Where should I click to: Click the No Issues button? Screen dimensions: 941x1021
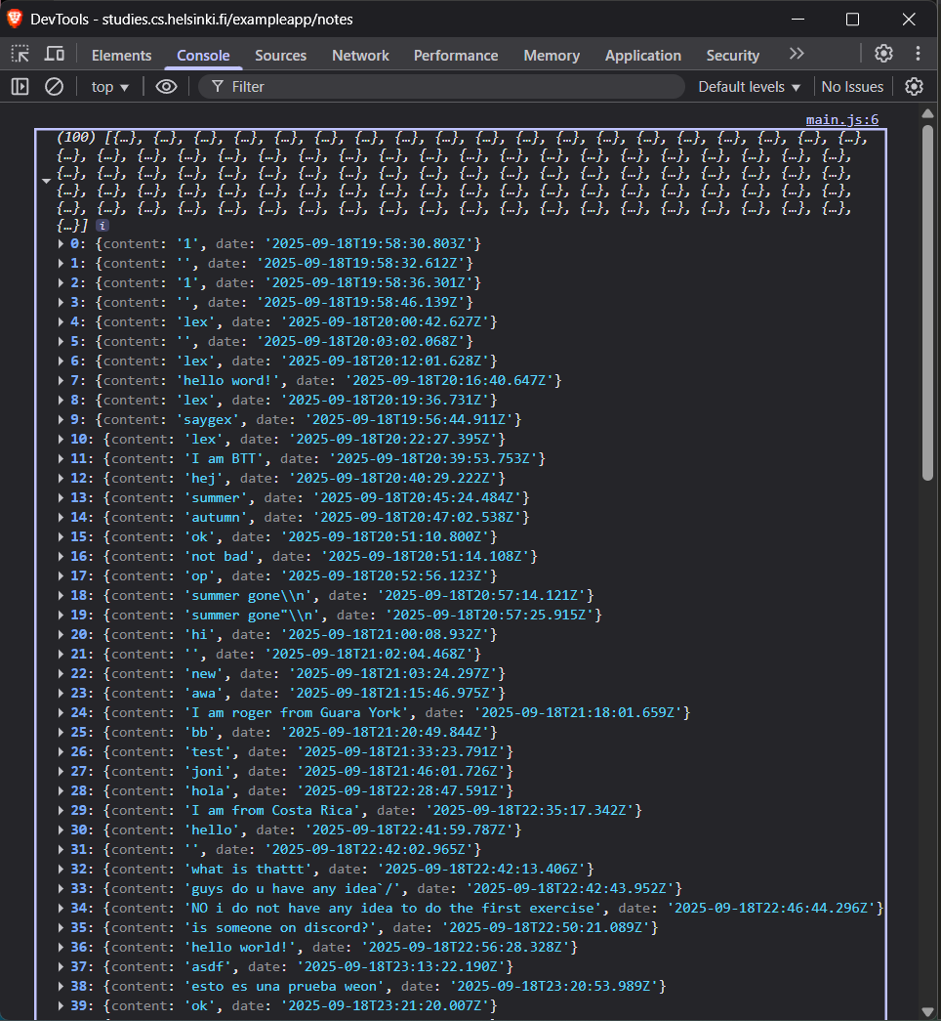852,87
